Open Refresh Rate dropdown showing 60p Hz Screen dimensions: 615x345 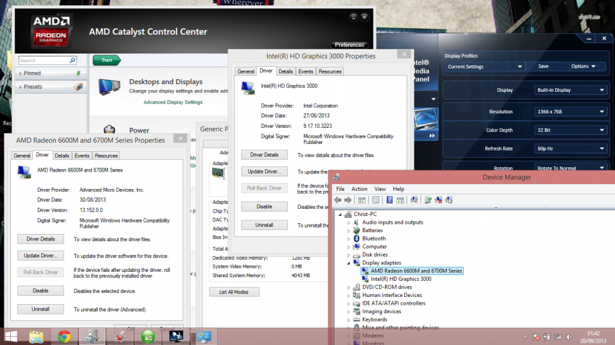pyautogui.click(x=571, y=149)
